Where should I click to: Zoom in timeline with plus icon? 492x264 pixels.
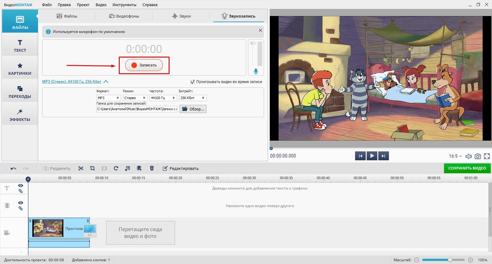(x=470, y=260)
